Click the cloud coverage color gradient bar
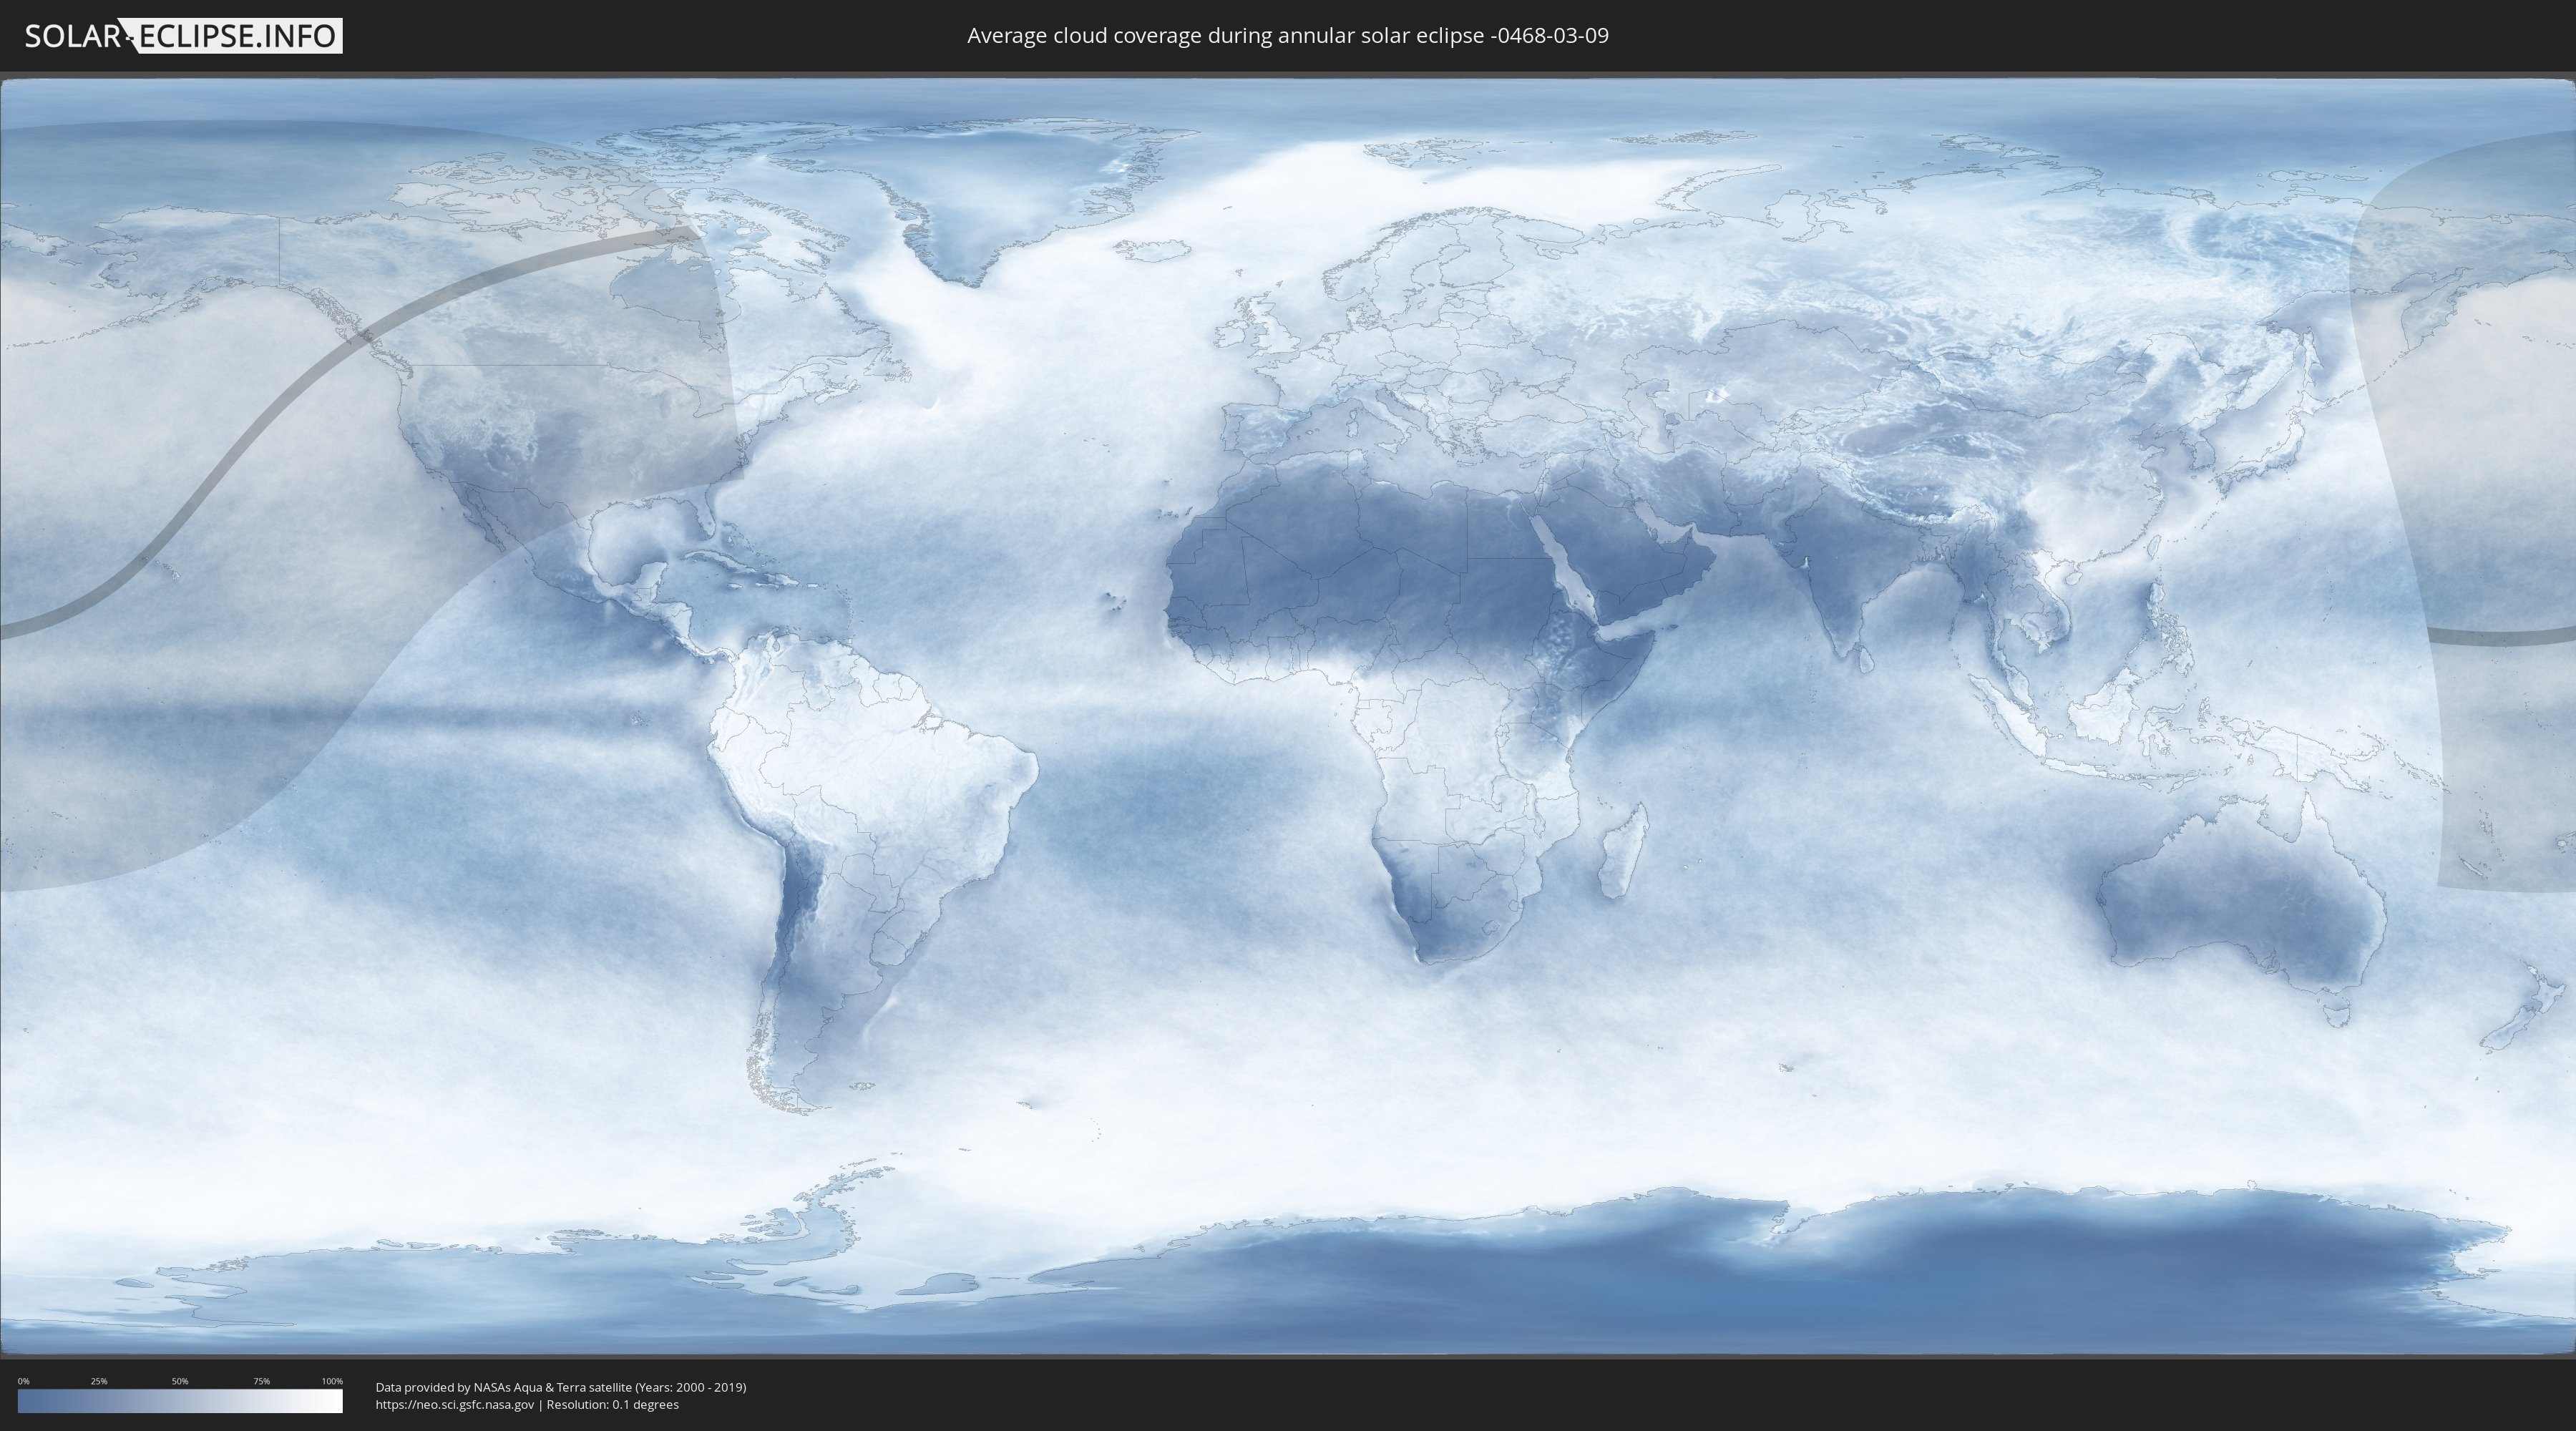The height and width of the screenshot is (1431, 2576). (180, 1401)
